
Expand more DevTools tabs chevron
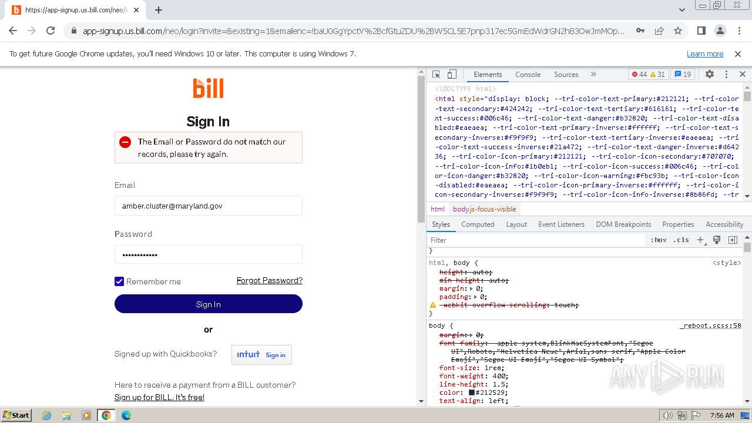coord(593,74)
